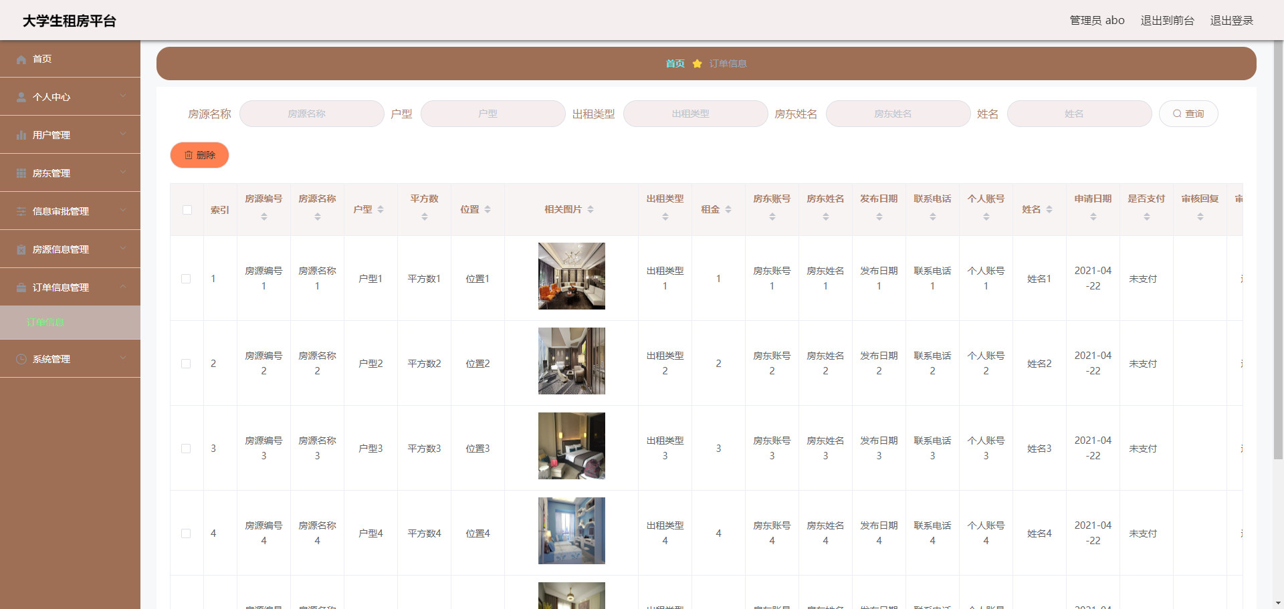This screenshot has height=609, width=1284.
Task: Click the star icon in breadcrumb
Action: click(x=697, y=64)
